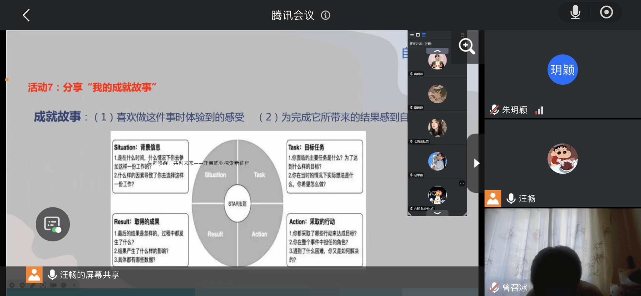Switch to list layout in shared participant panel
This screenshot has height=296, width=641.
[424, 35]
